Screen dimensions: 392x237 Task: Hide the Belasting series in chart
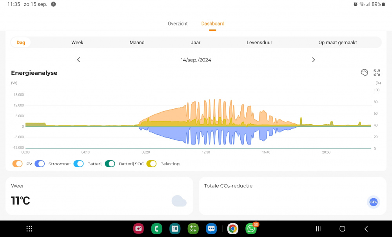[151, 164]
